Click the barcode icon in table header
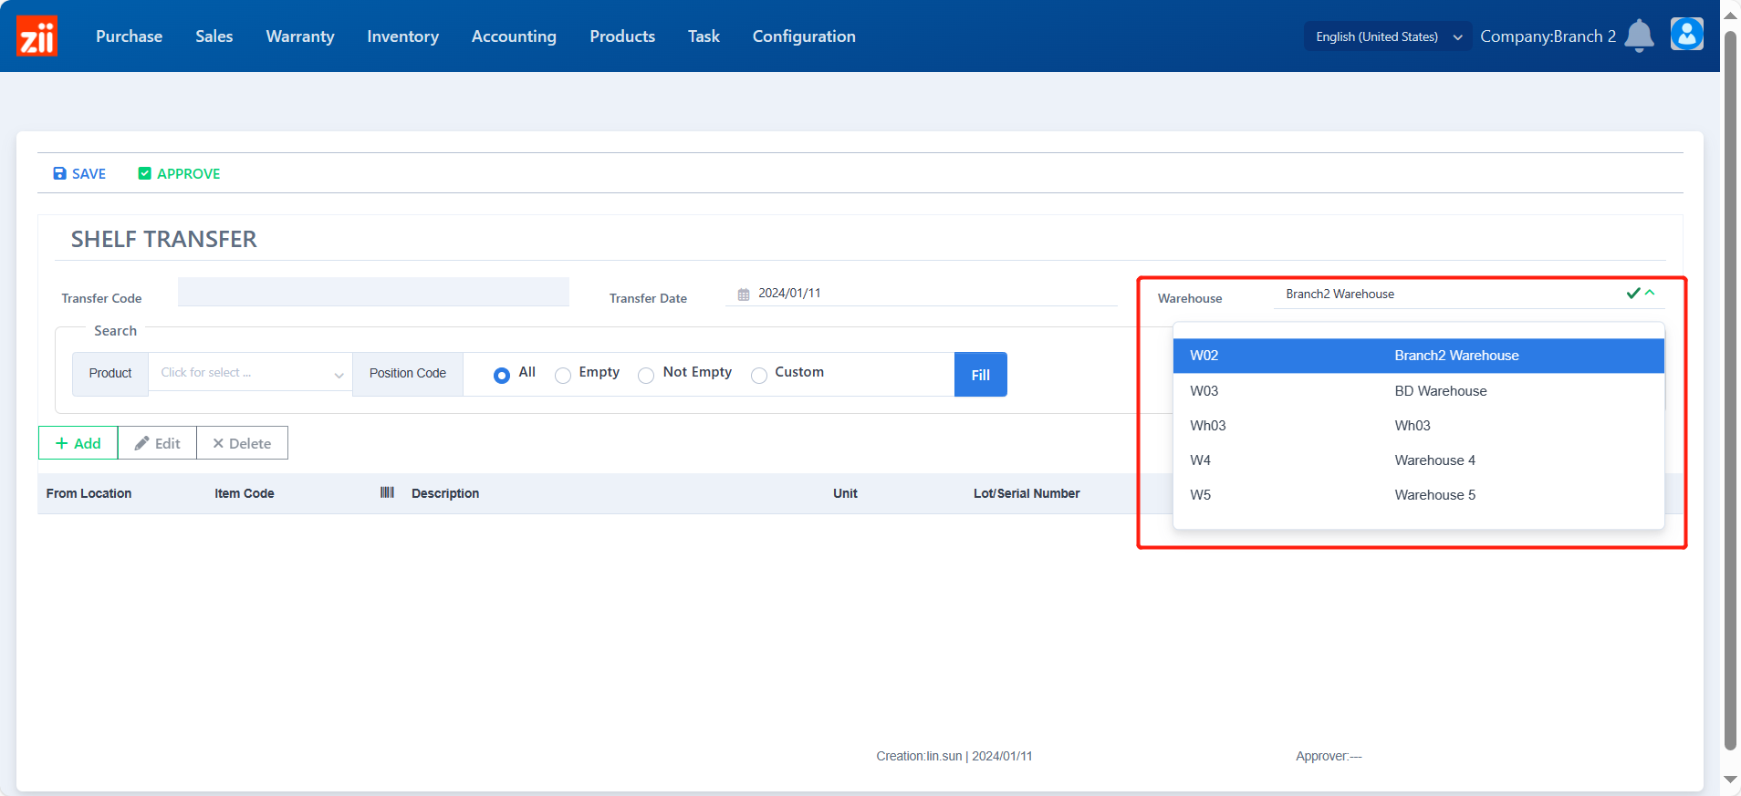 (387, 492)
